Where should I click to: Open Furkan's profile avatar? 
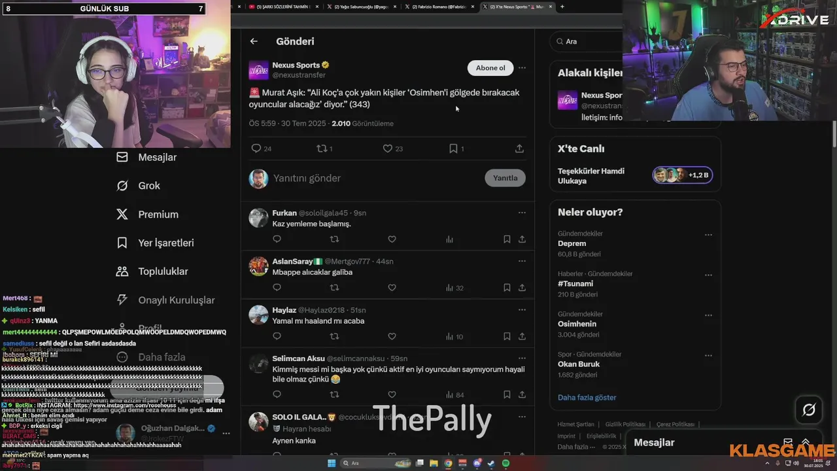(x=258, y=218)
